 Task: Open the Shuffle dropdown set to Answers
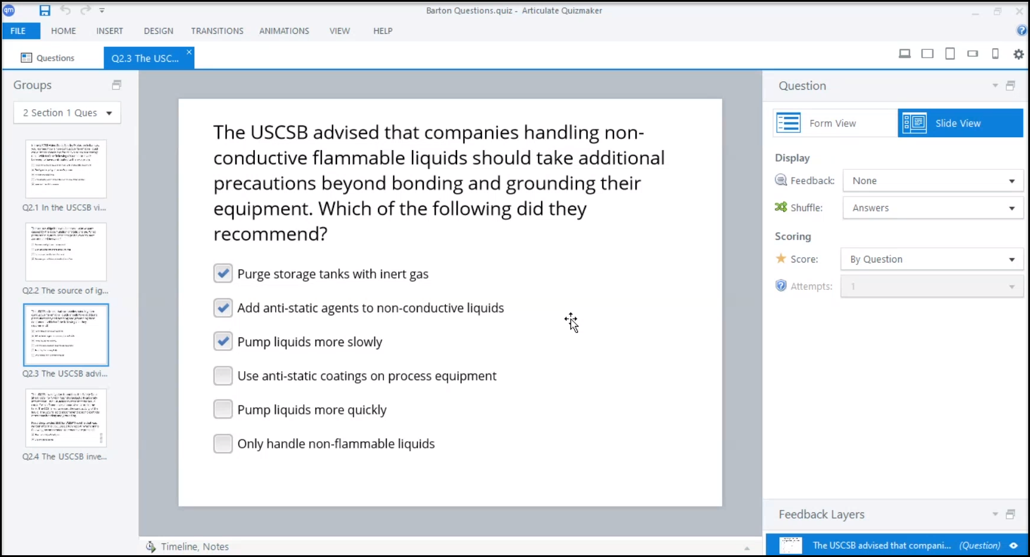coord(933,208)
